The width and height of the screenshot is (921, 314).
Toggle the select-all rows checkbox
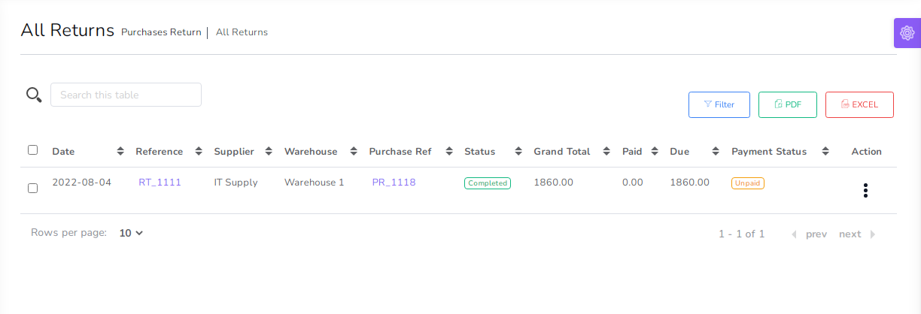[x=33, y=150]
